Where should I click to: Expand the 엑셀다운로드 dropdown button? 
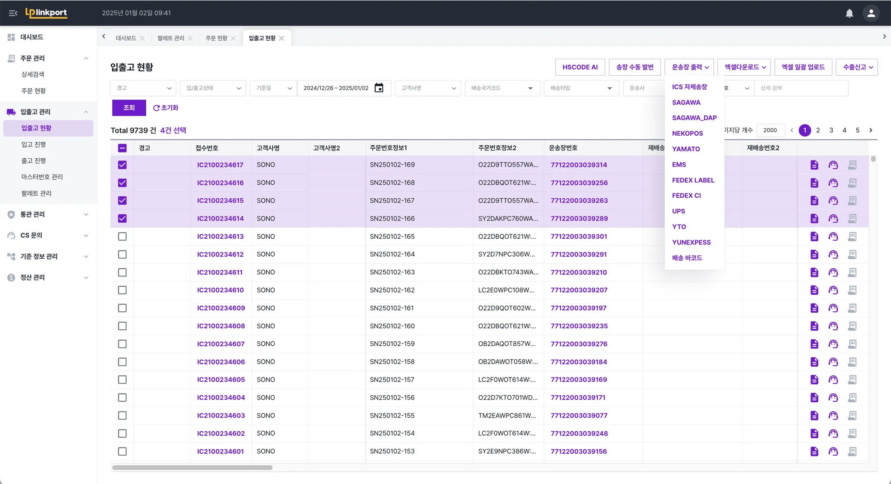pos(744,67)
